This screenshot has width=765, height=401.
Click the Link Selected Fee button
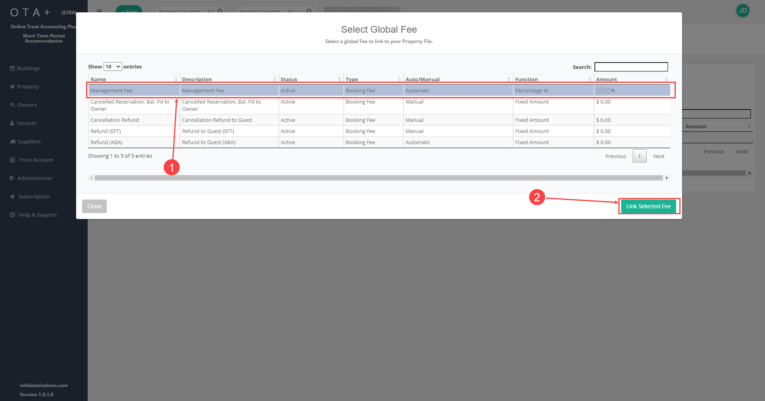coord(648,206)
